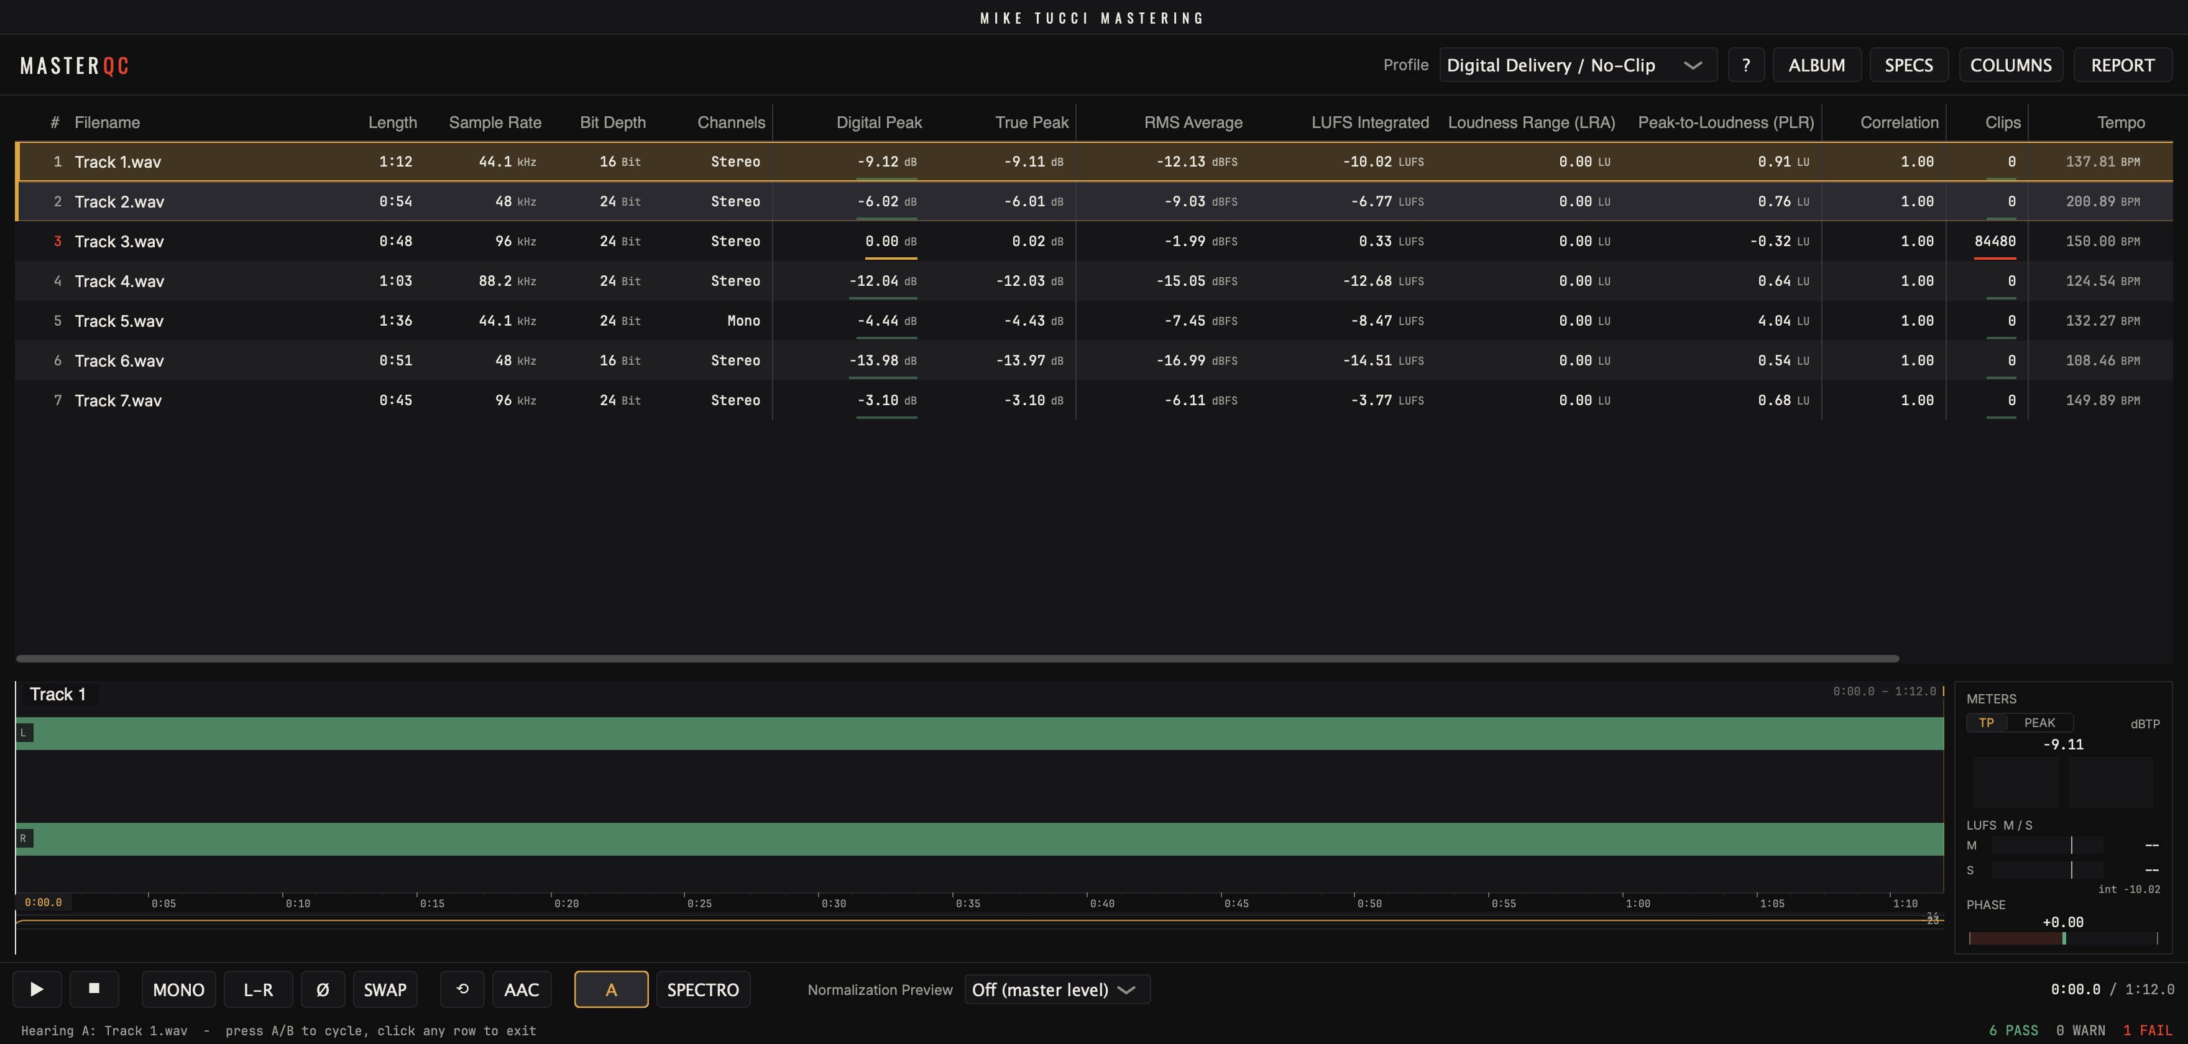Click the MasterQC logo

click(75, 65)
